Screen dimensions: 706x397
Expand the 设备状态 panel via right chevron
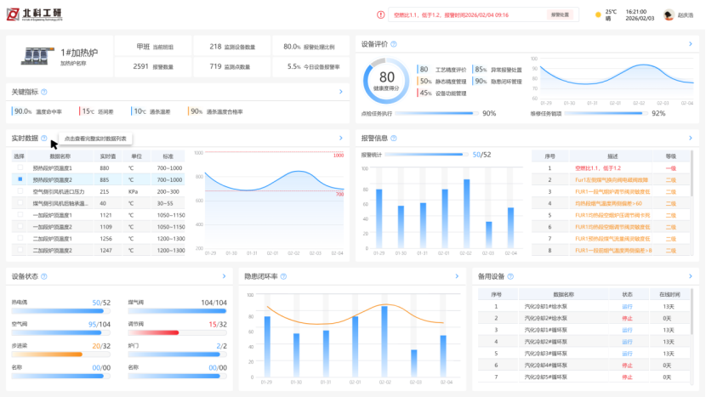(224, 276)
